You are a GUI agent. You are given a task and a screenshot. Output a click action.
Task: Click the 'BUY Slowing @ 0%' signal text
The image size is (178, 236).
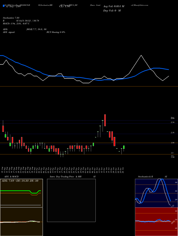pyautogui.click(x=56, y=32)
